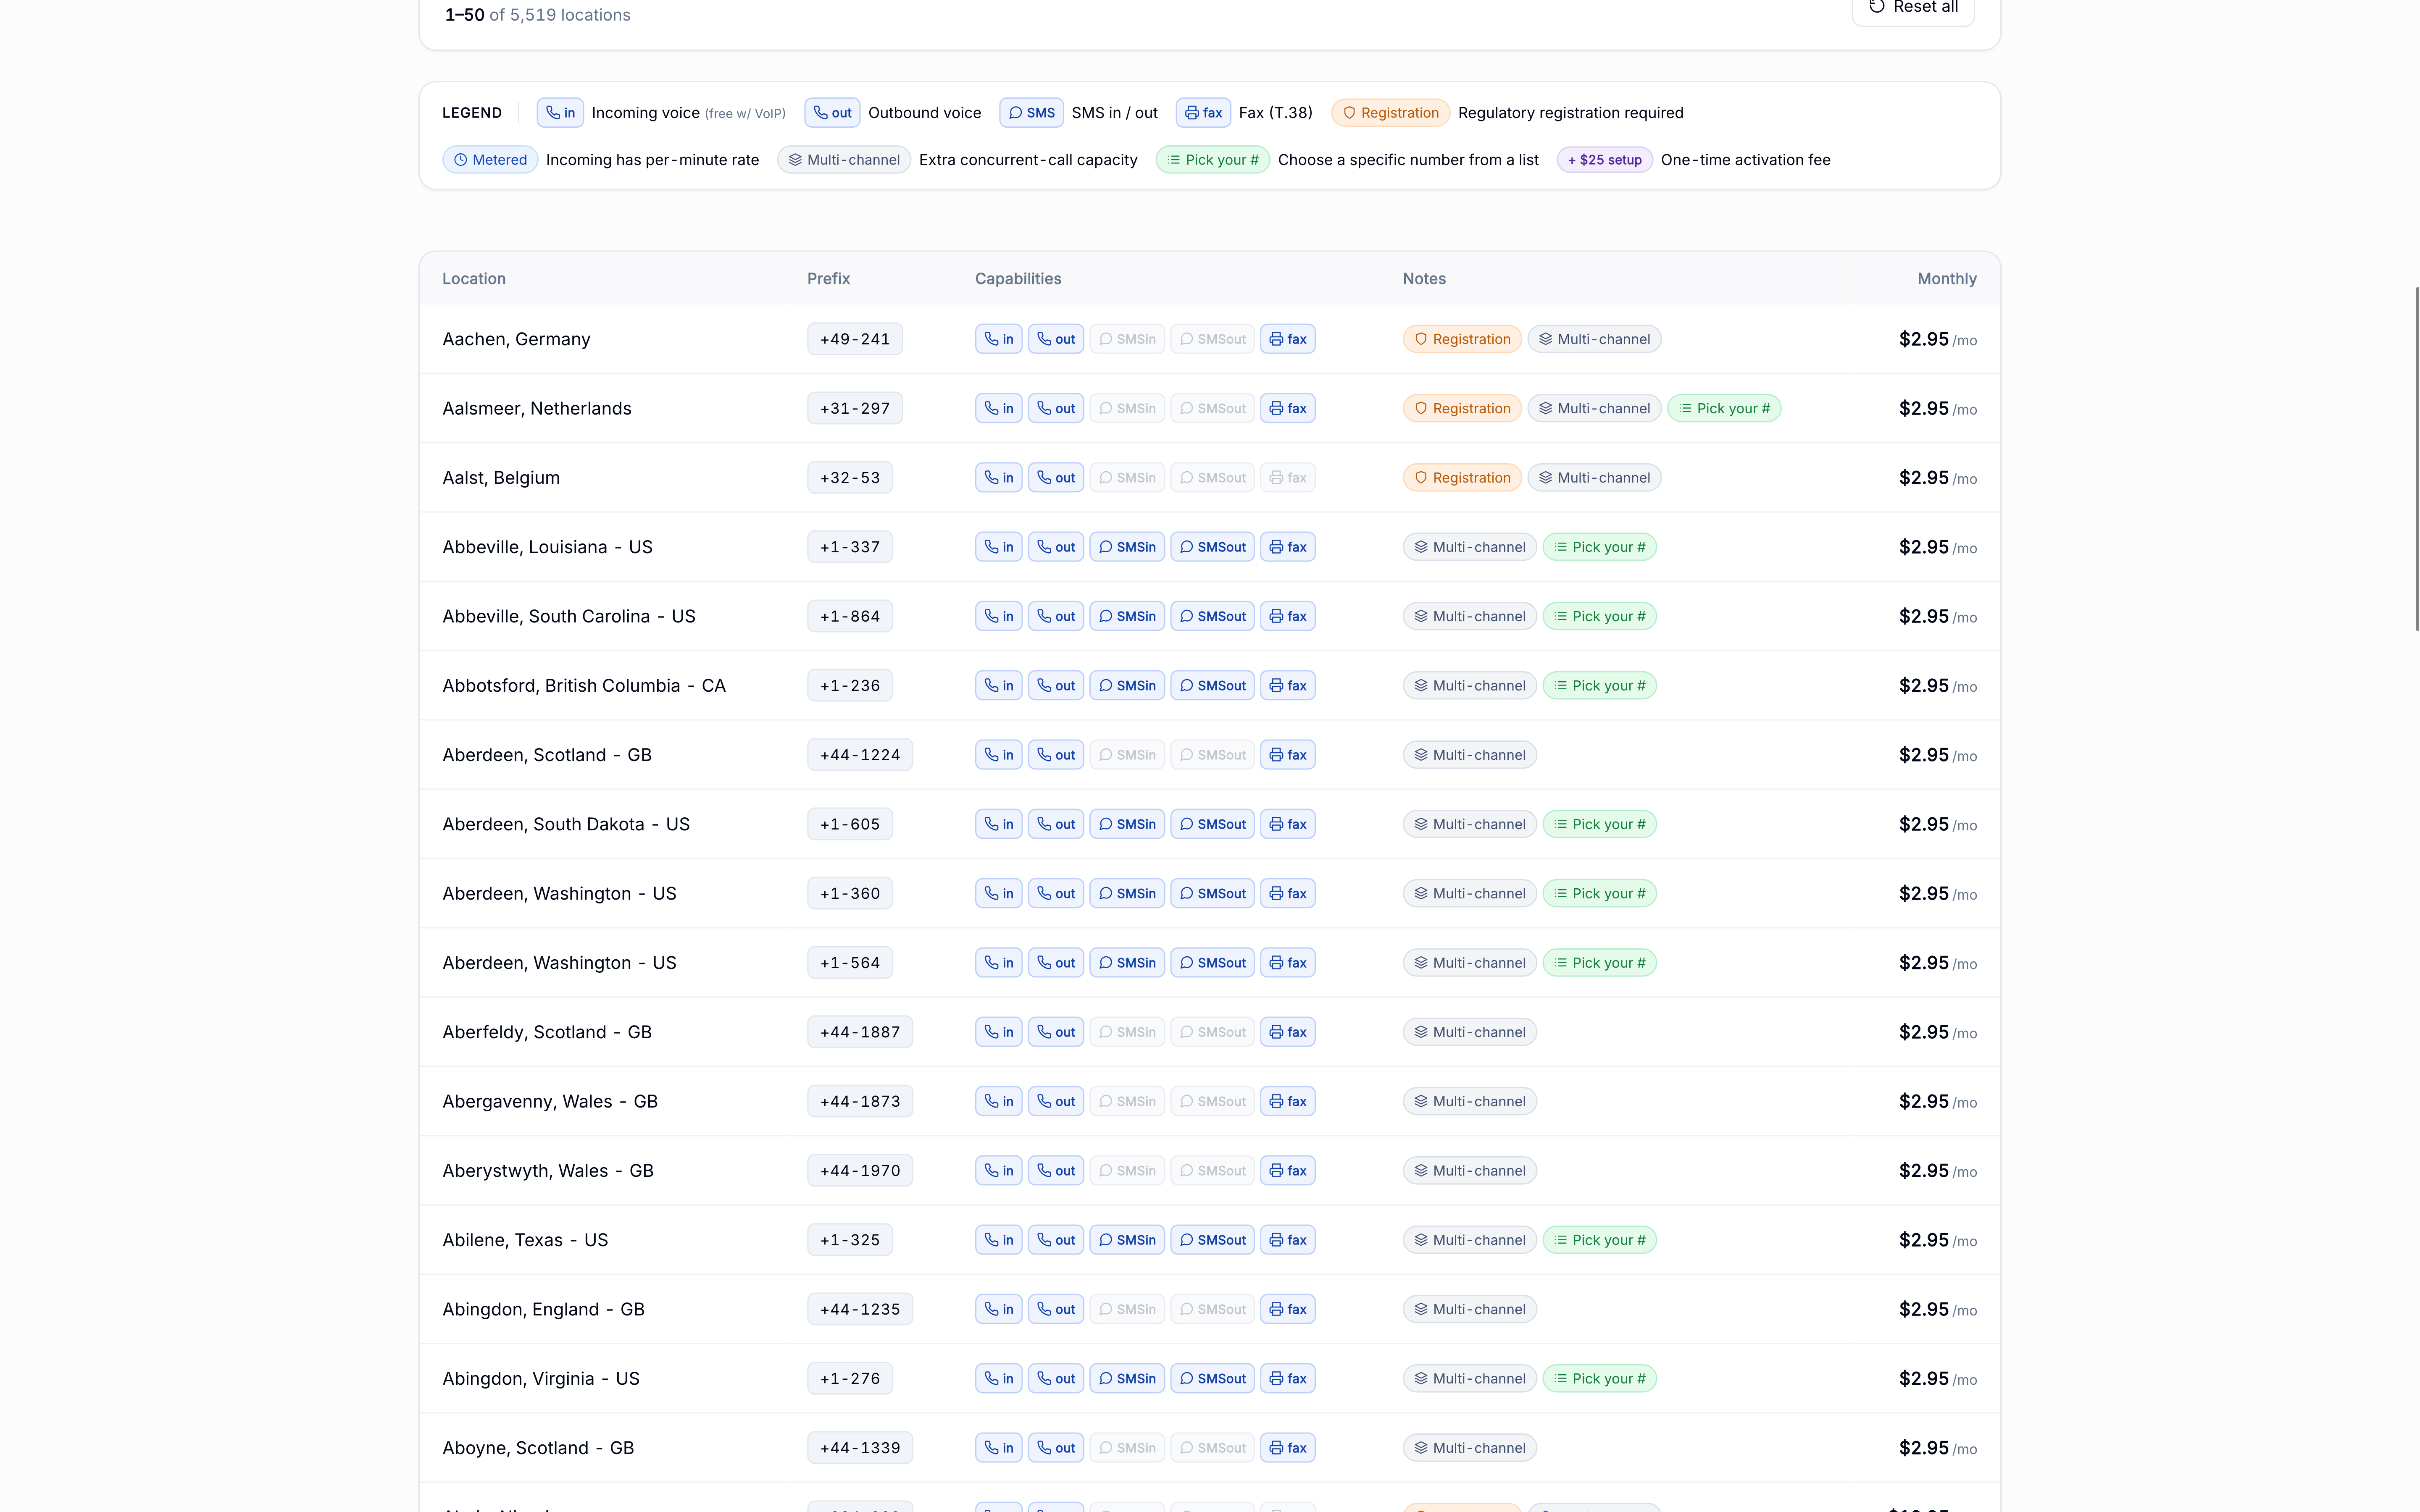Click the +31-297 prefix badge
This screenshot has height=1512, width=2420.
[x=855, y=408]
